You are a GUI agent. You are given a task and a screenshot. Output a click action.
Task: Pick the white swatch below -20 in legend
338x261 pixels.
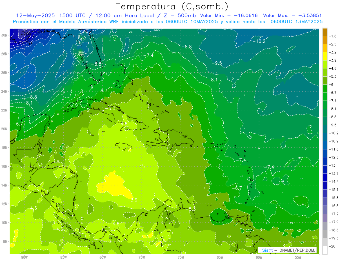[325, 250]
